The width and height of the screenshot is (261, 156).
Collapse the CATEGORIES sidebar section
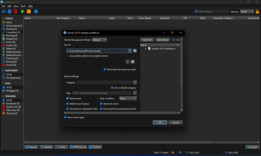tap(3, 70)
